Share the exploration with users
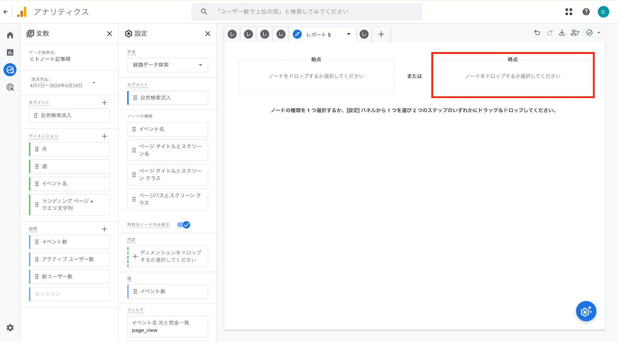This screenshot has height=343, width=618. (x=575, y=33)
